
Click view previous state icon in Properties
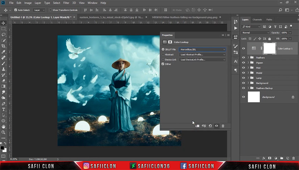coord(204,126)
